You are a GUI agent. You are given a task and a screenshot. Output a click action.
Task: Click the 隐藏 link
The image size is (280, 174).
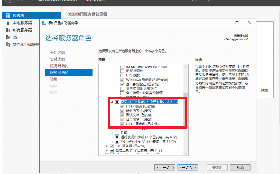(264, 90)
